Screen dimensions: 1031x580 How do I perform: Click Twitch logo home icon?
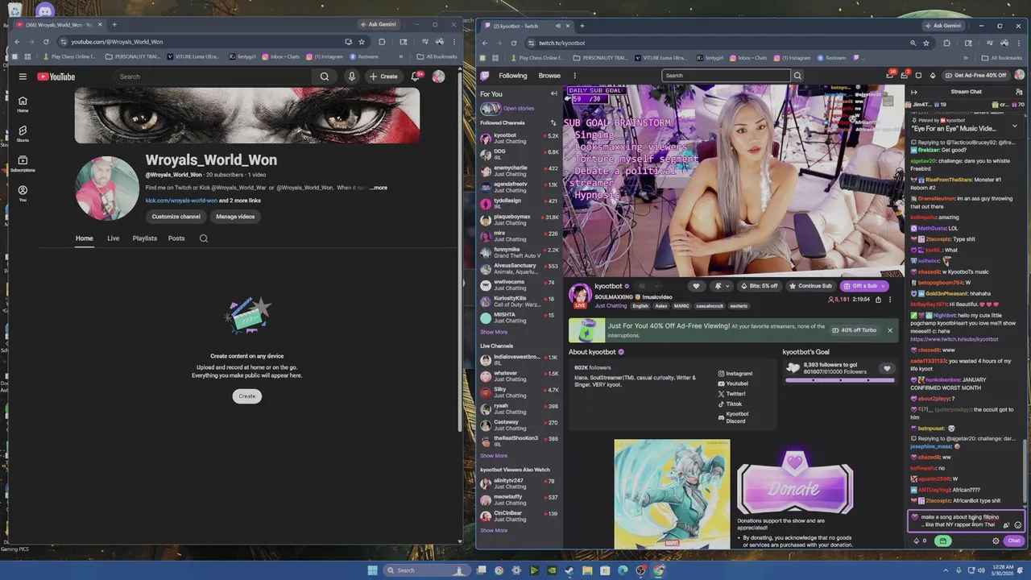[485, 76]
